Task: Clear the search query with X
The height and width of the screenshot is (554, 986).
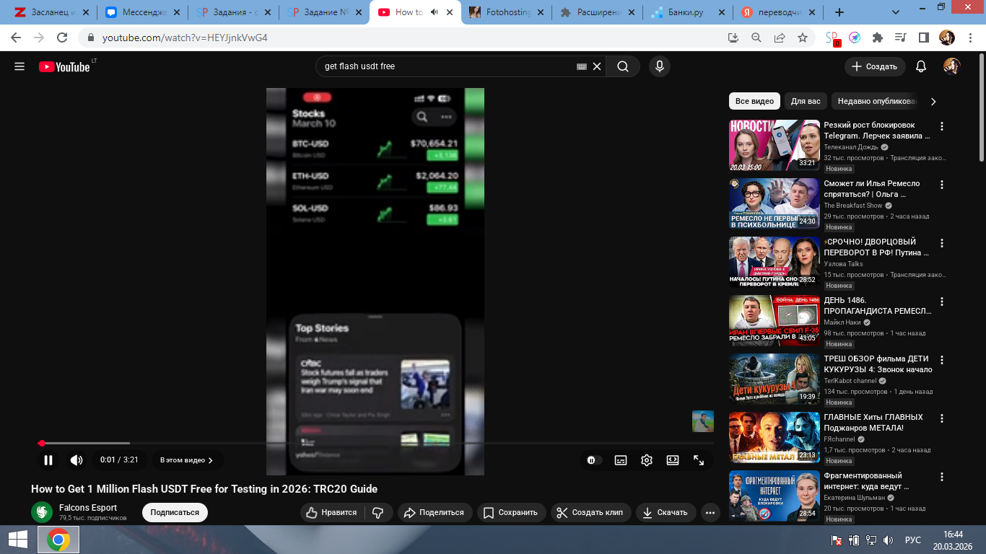Action: tap(597, 66)
